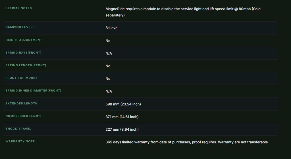This screenshot has width=291, height=159.
Task: Click the Front Top Mount label
Action: click(x=22, y=78)
